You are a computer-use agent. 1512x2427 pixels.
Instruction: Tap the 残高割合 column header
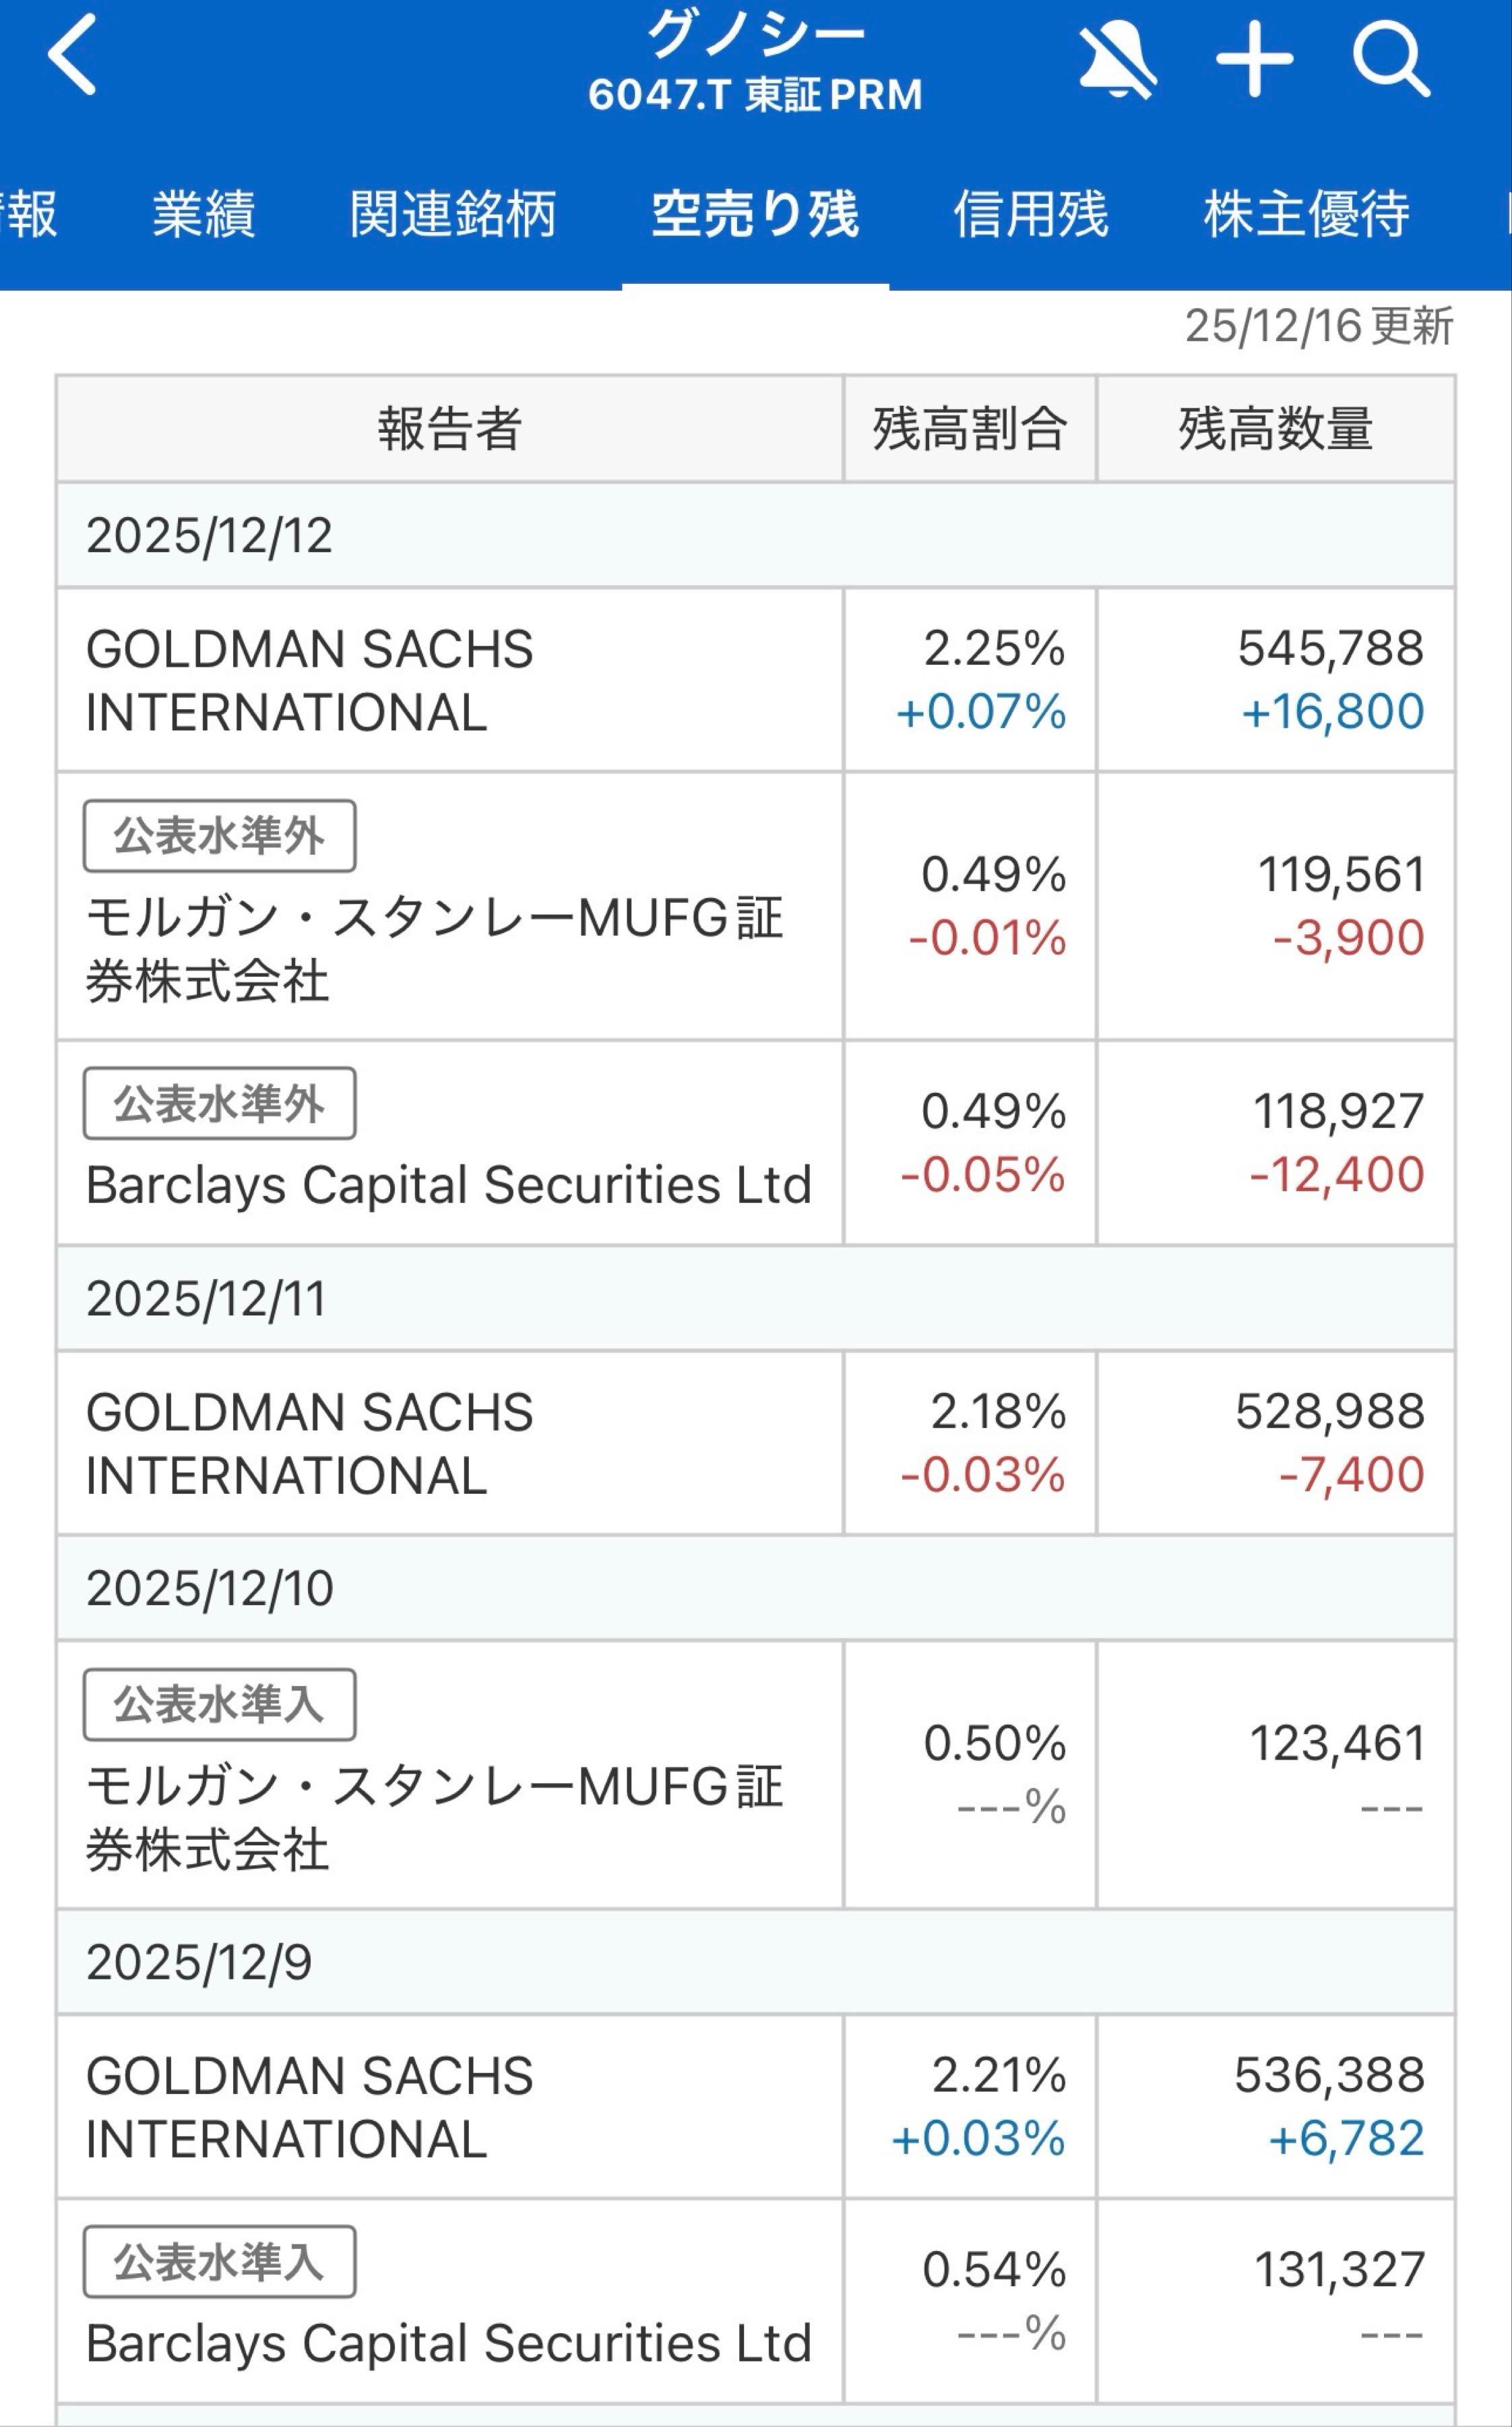click(x=969, y=429)
